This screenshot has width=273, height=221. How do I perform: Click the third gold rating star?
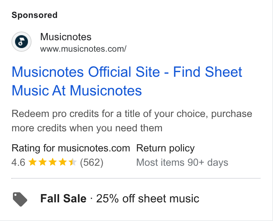coord(52,162)
